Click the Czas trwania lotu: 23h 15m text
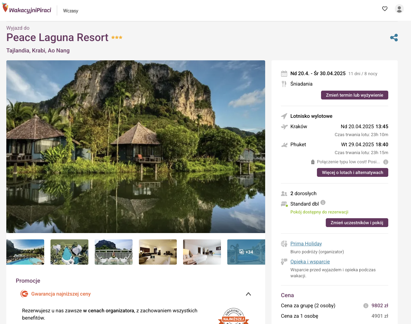The width and height of the screenshot is (411, 324). (361, 153)
